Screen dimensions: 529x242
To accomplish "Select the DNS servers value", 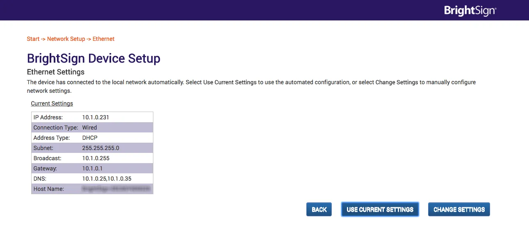I will click(x=107, y=179).
